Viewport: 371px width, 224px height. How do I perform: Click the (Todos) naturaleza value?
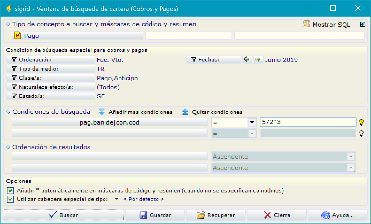coord(108,87)
